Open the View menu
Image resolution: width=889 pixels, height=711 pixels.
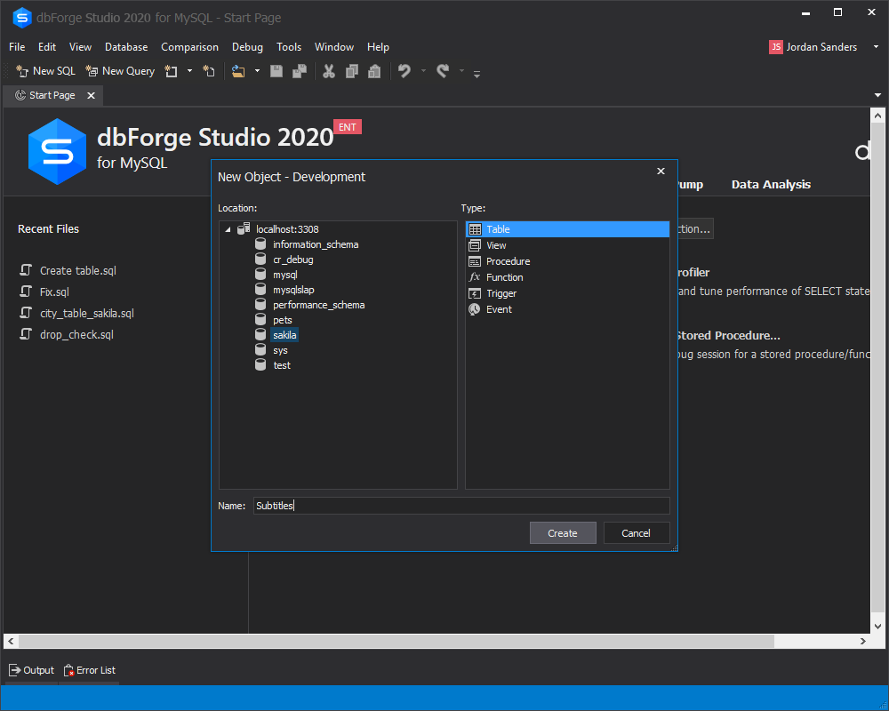click(81, 47)
